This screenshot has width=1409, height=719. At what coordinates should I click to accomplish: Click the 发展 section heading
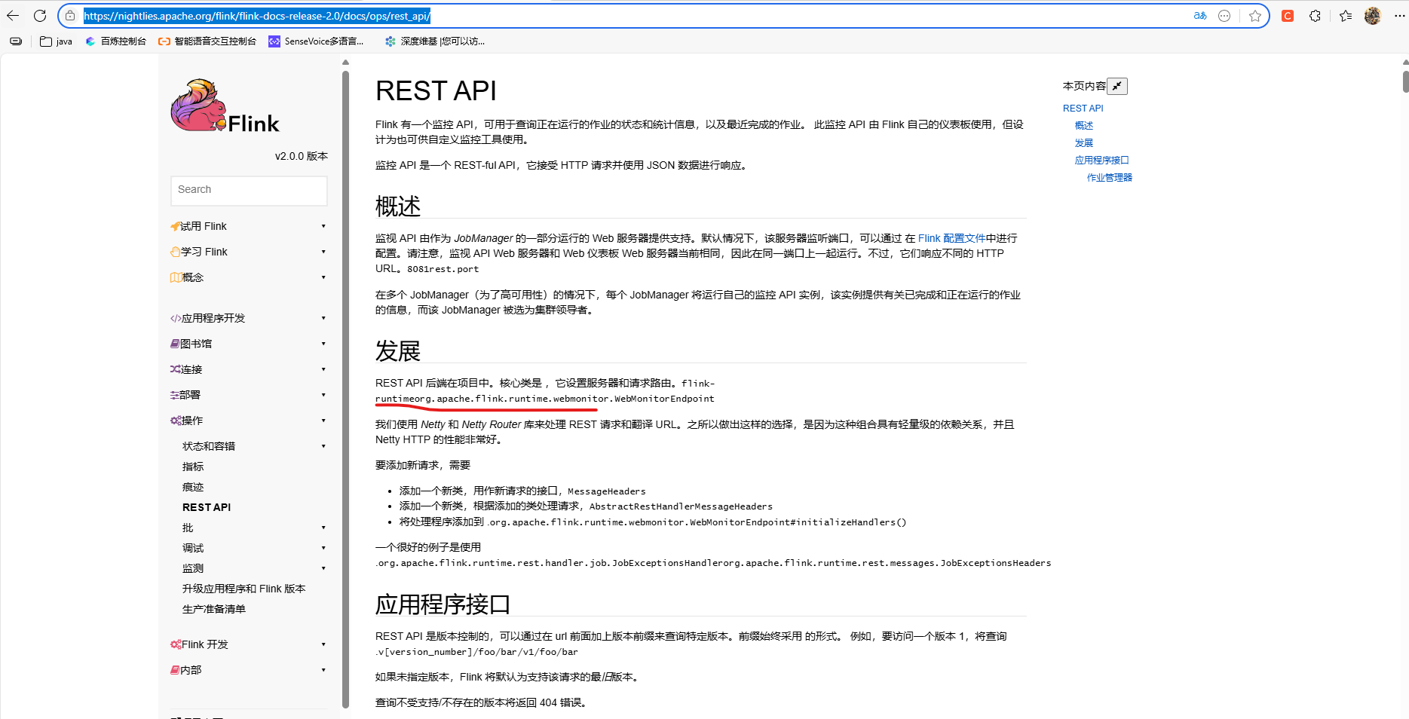[398, 350]
